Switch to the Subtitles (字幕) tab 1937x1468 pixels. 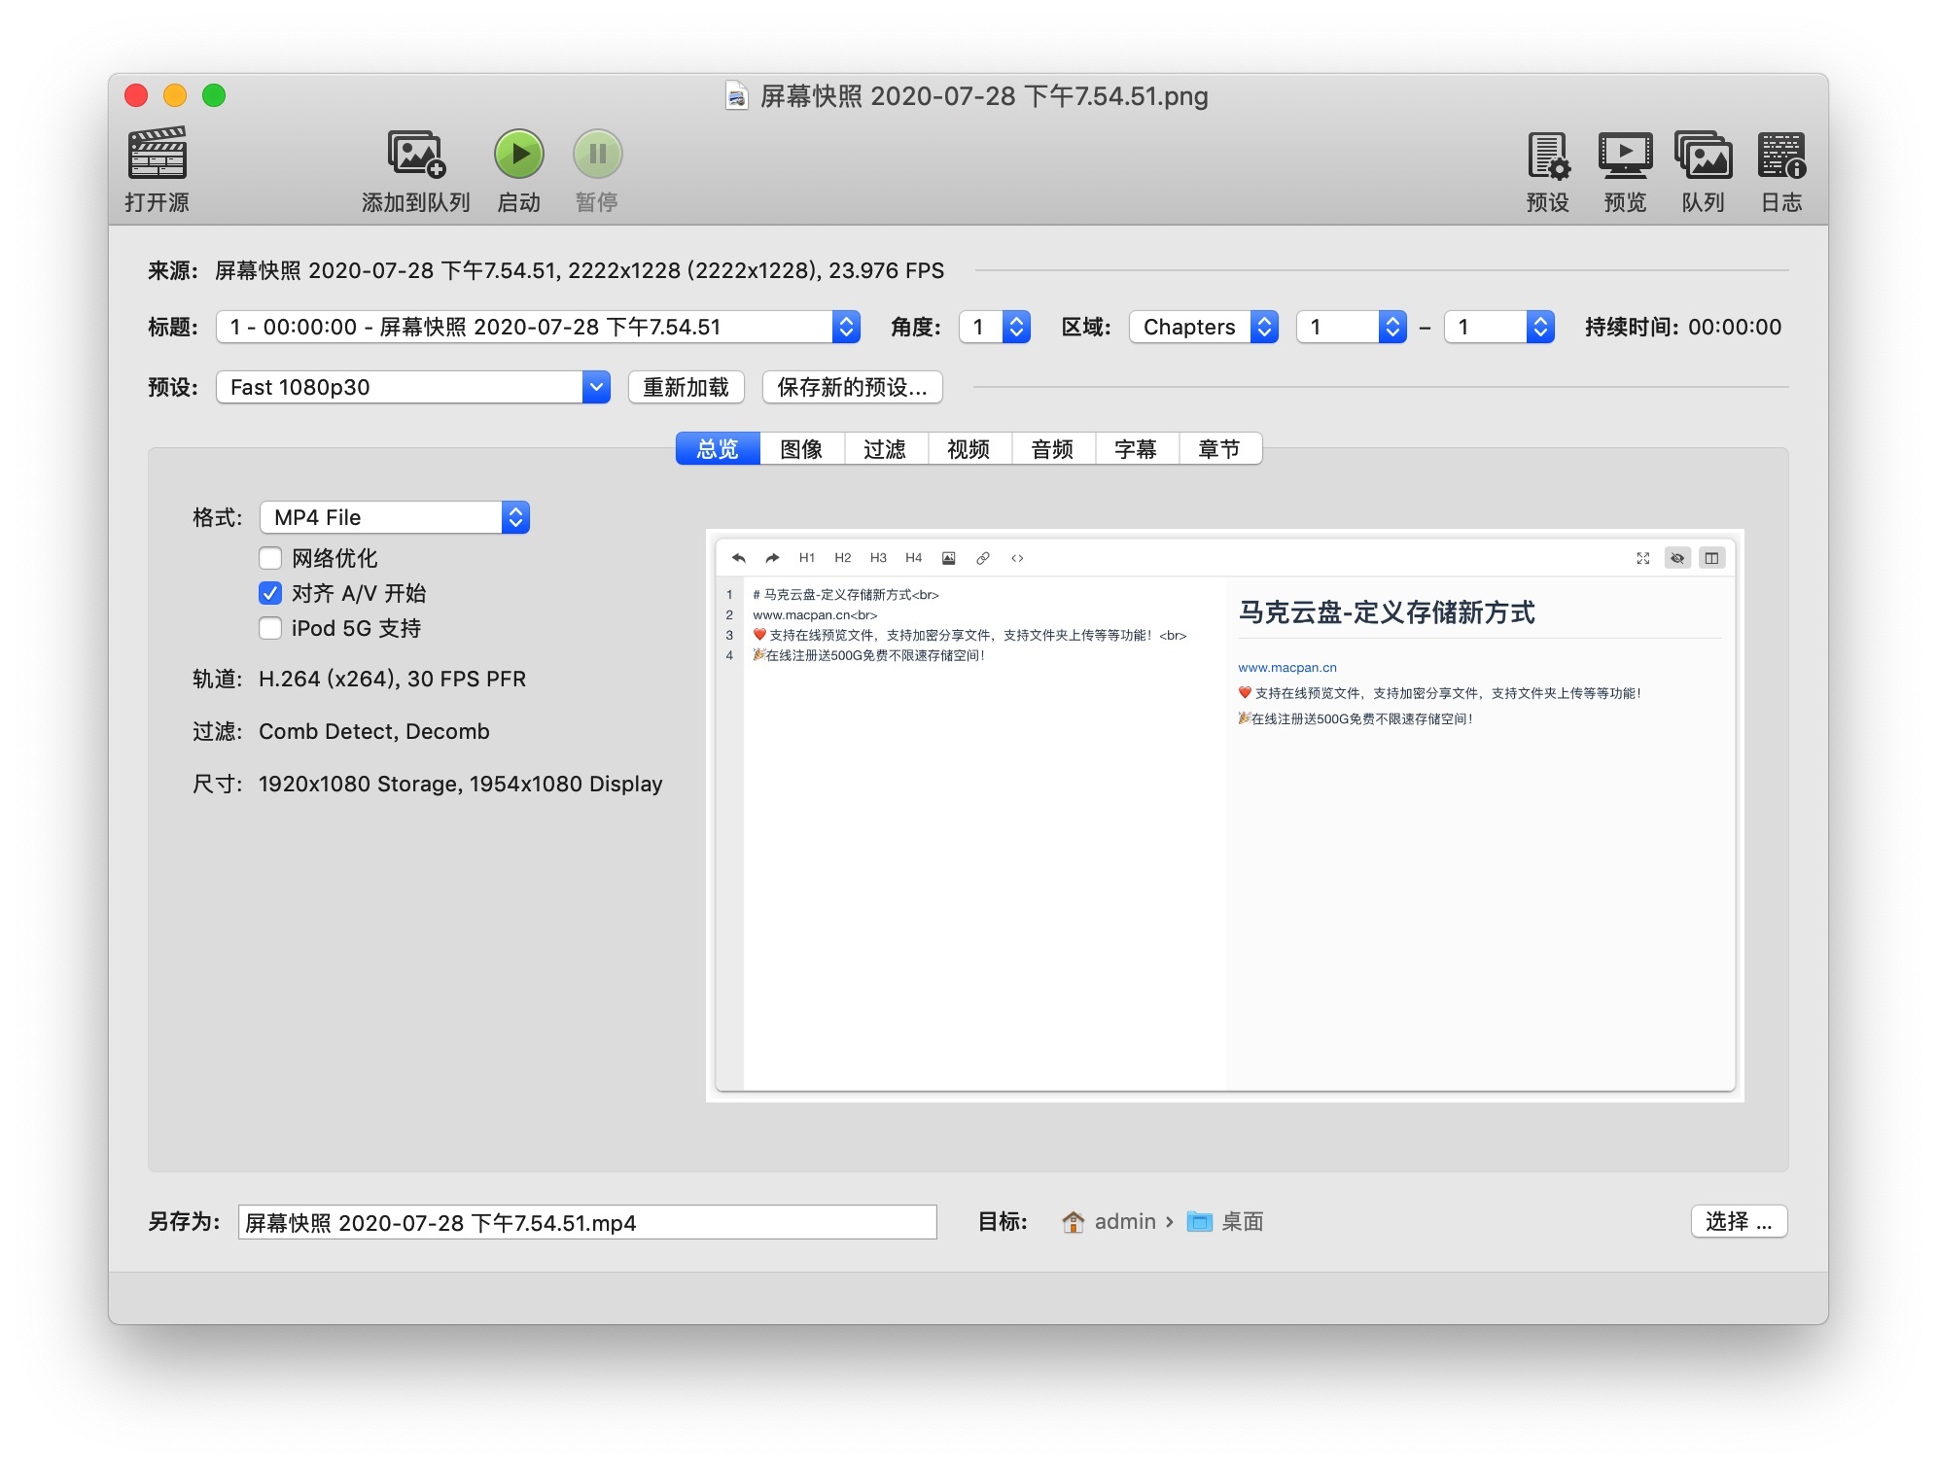[x=1136, y=449]
